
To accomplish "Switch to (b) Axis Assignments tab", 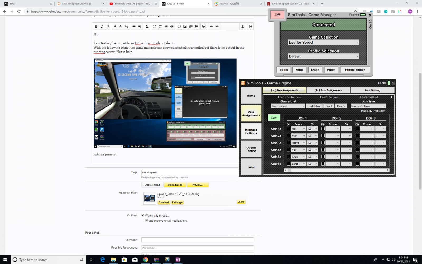I will tap(328, 90).
